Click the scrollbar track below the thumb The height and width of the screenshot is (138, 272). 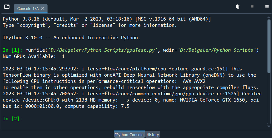(x=269, y=100)
